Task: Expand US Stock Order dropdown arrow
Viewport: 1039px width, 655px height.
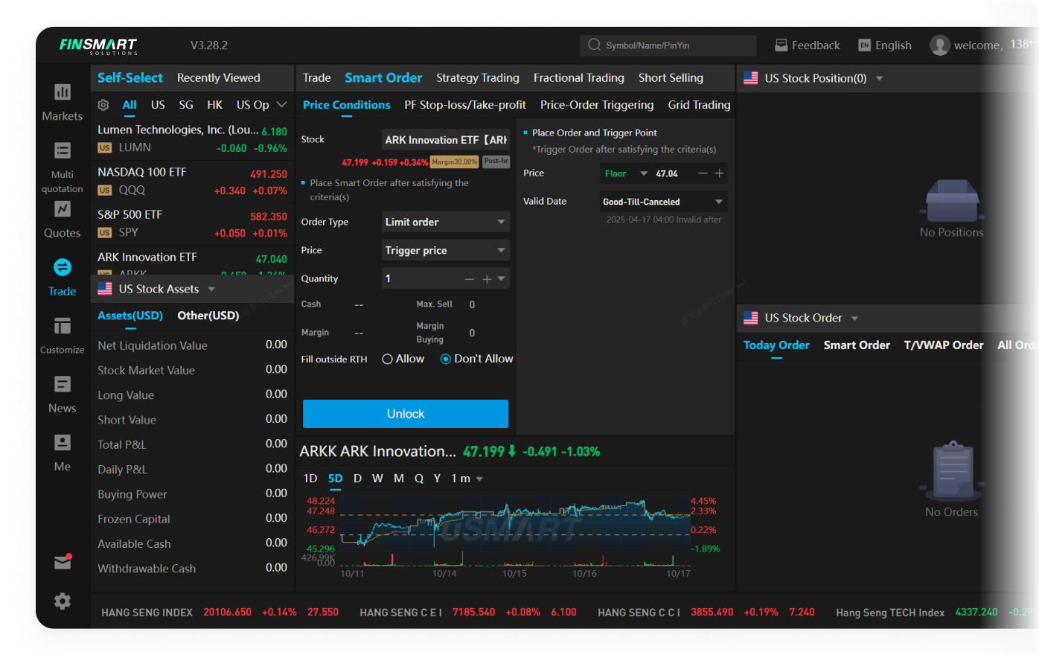Action: click(x=854, y=318)
